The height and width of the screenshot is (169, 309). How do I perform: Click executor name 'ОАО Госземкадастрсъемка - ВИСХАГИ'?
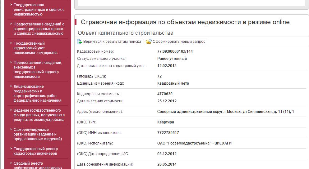pyautogui.click(x=194, y=143)
